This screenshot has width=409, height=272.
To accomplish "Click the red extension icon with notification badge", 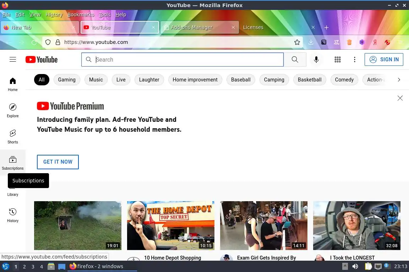I will click(387, 42).
